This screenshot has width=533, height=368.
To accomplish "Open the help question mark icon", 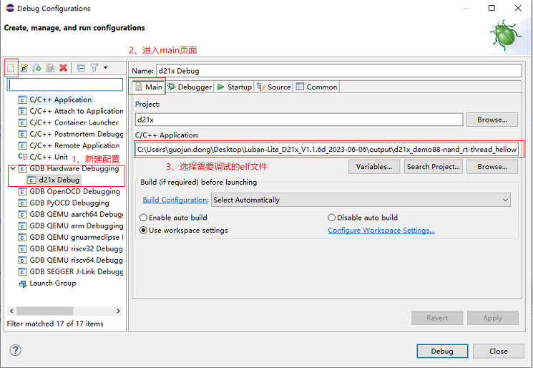I will tap(16, 351).
